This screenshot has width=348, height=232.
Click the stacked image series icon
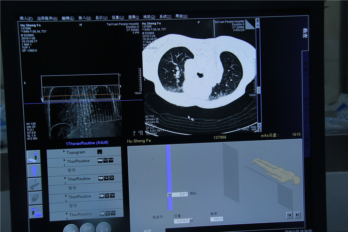coord(35,198)
